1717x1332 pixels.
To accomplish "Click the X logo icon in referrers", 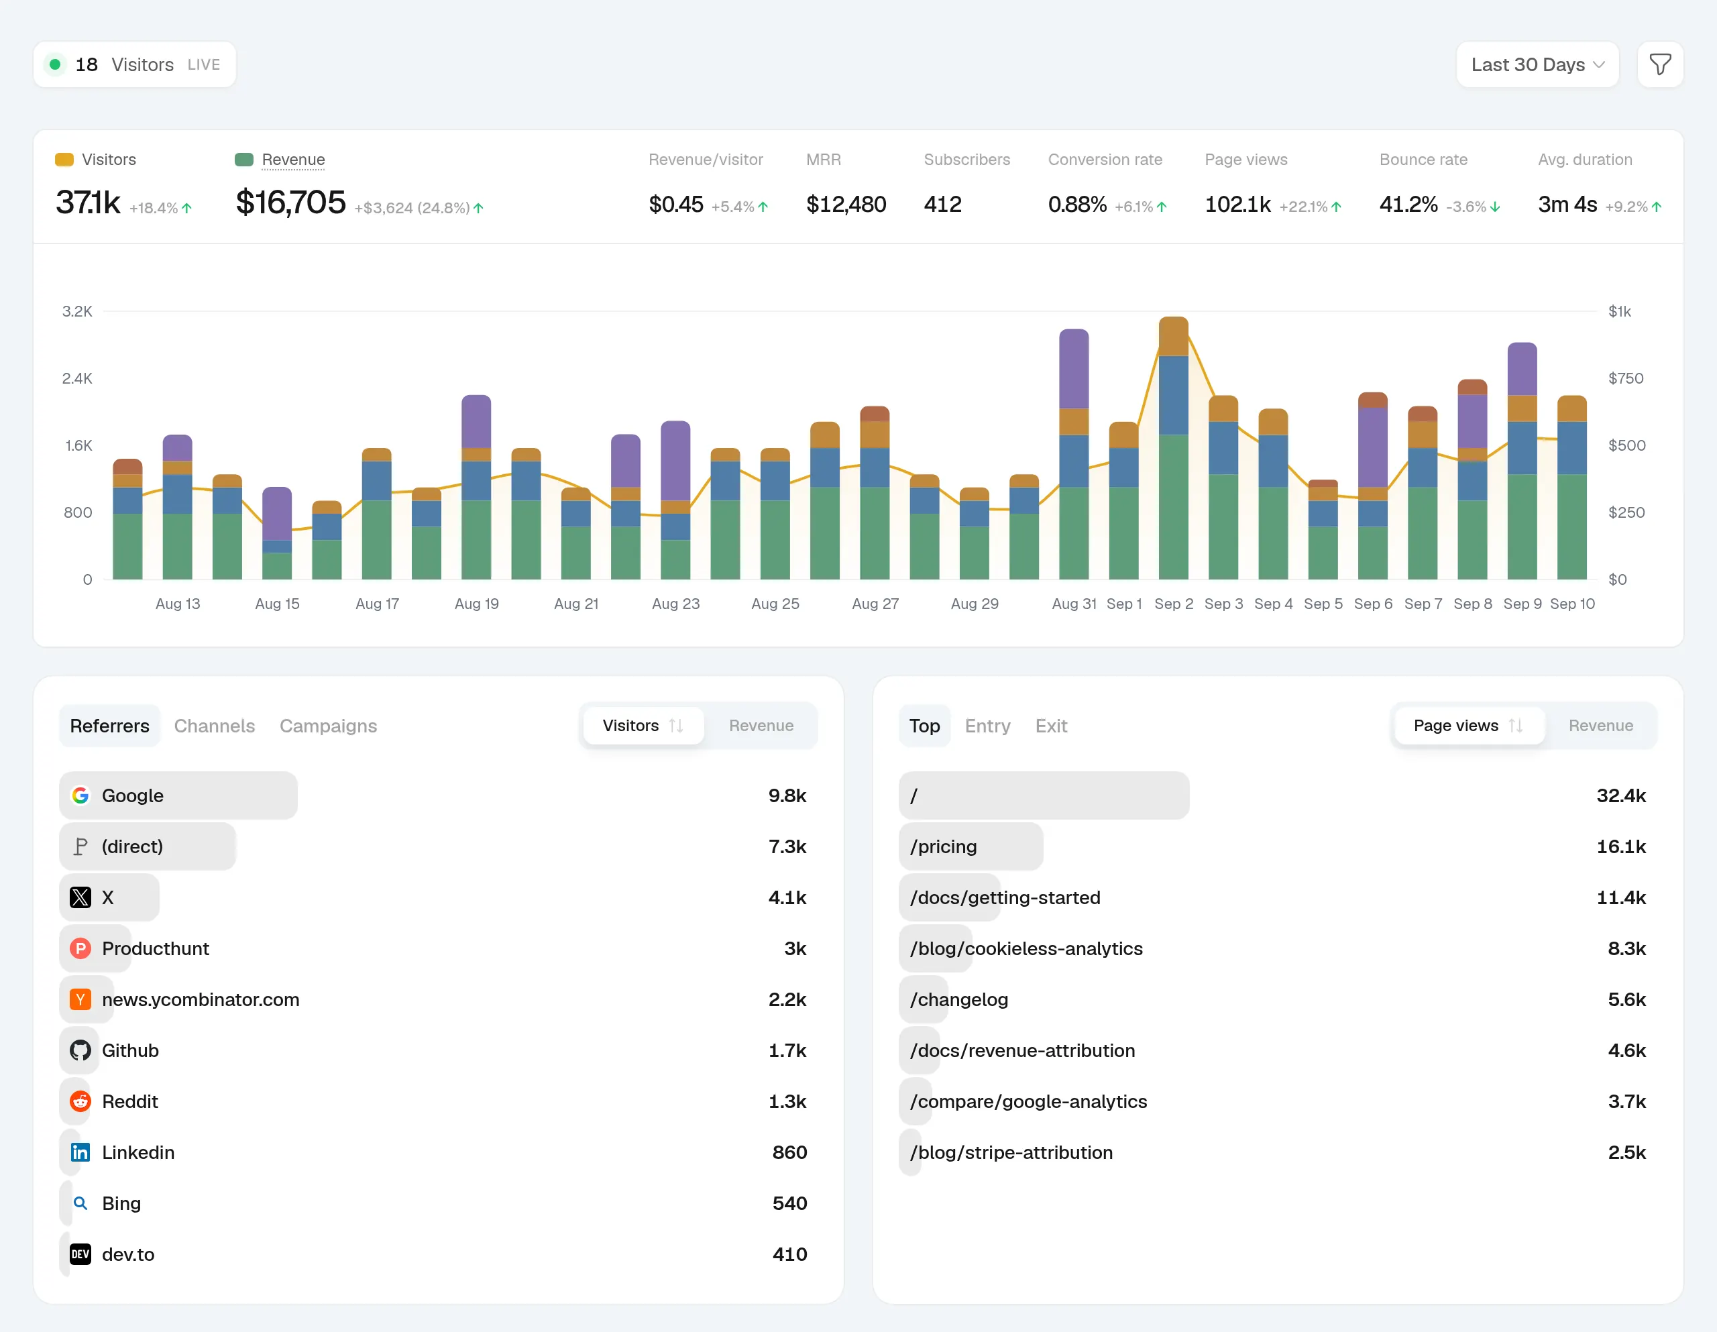I will point(80,897).
